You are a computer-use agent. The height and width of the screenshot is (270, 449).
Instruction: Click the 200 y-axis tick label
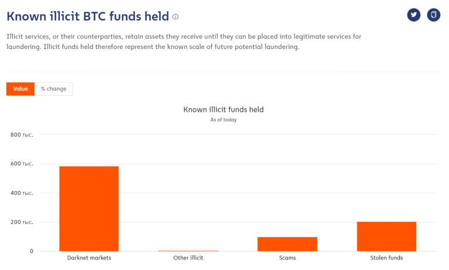22,222
